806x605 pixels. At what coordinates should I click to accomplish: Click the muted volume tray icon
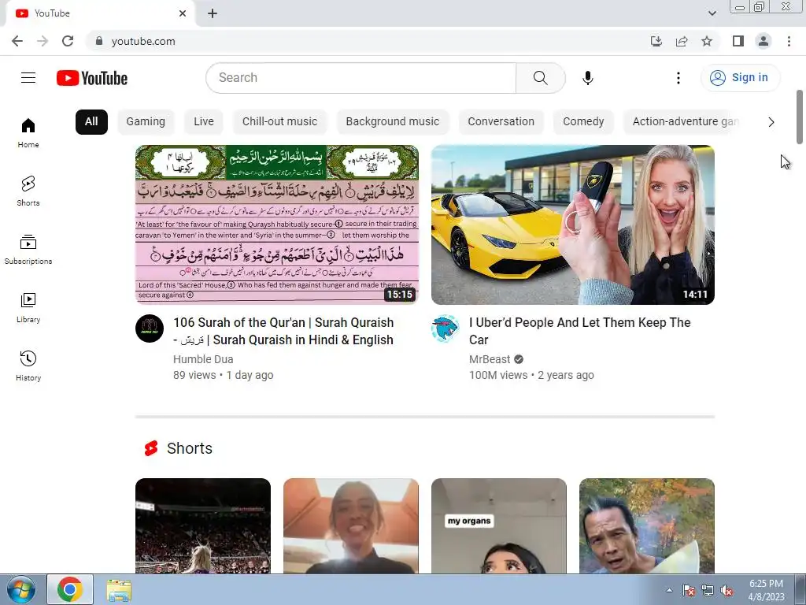point(727,591)
